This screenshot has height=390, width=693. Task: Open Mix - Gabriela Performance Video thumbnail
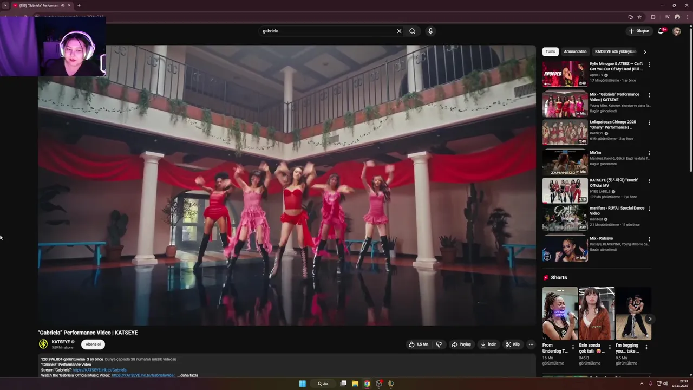[x=565, y=104]
